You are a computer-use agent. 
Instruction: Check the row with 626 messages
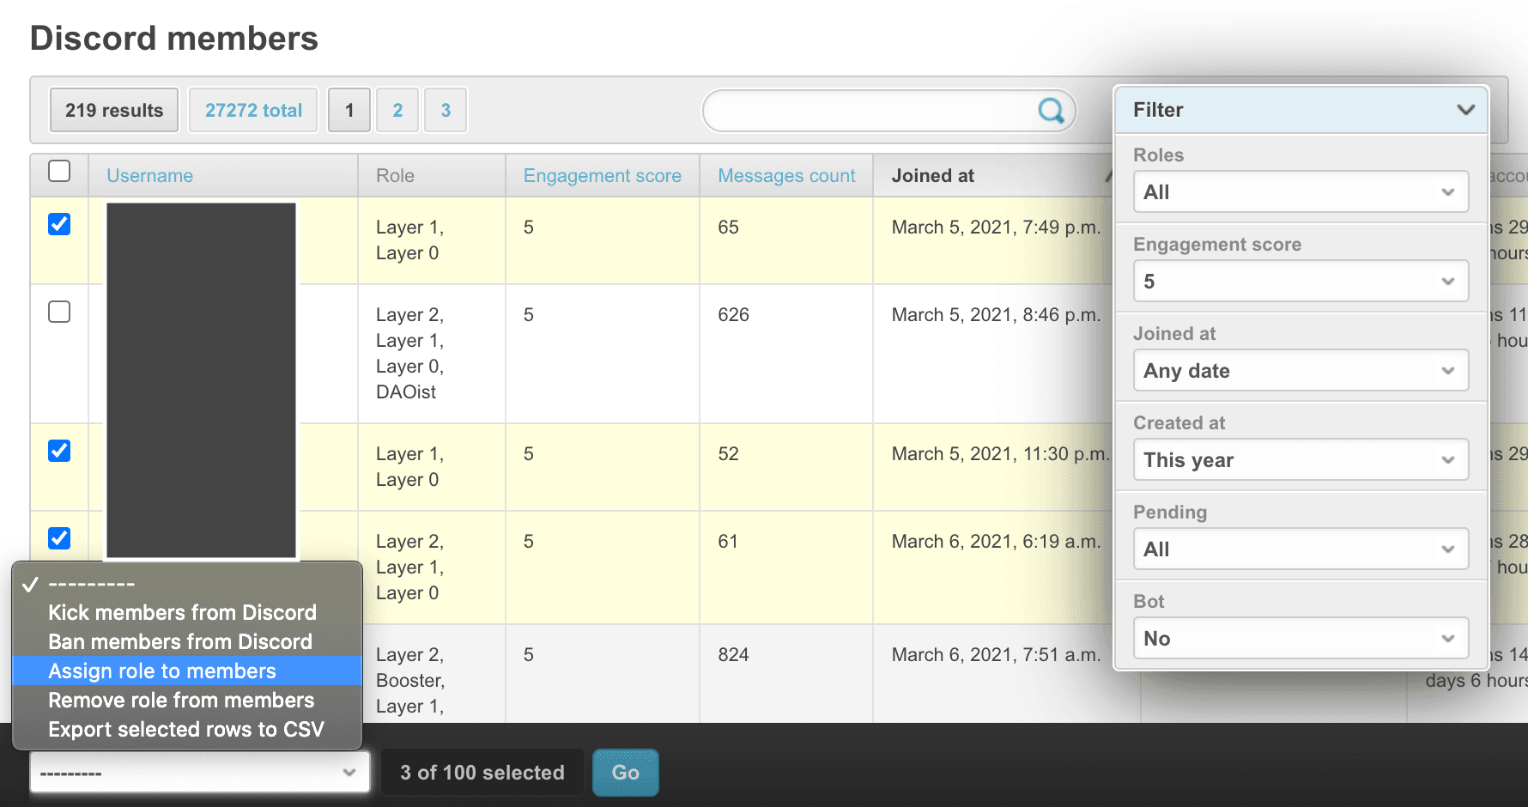coord(59,312)
